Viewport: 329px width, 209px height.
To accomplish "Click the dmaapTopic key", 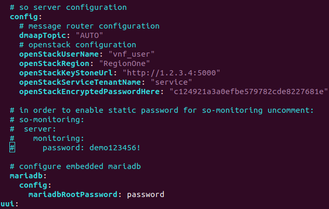I will pyautogui.click(x=42, y=35).
